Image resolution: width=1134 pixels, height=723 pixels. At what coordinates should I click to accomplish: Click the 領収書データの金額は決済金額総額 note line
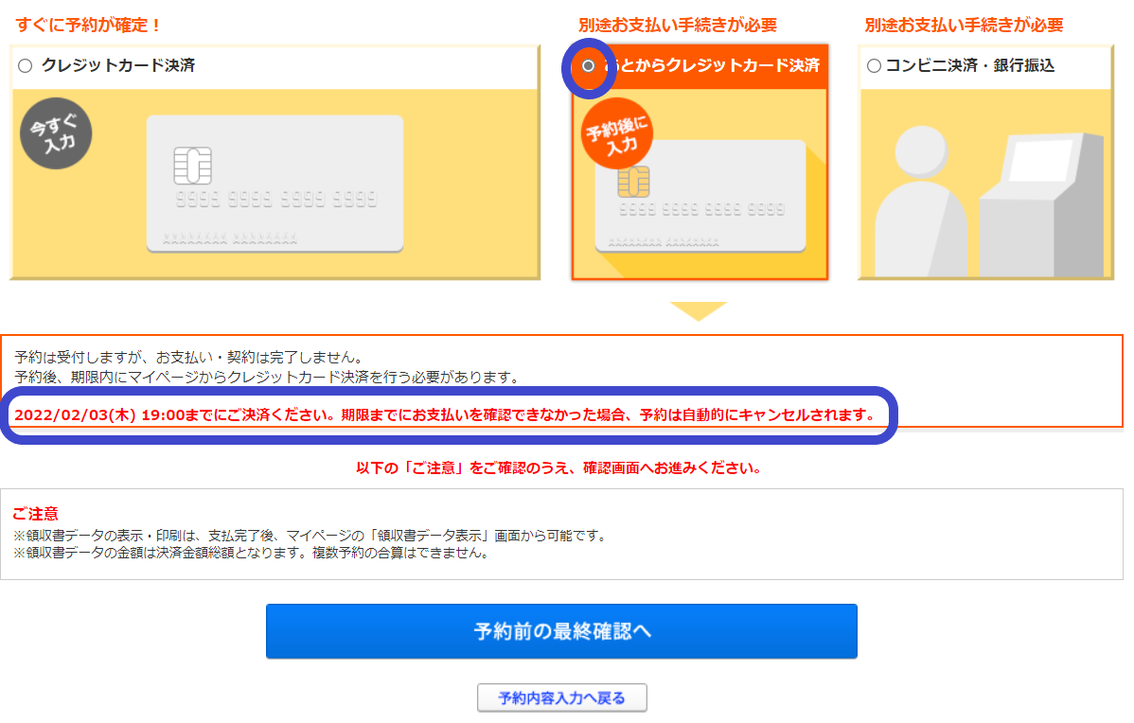click(253, 553)
